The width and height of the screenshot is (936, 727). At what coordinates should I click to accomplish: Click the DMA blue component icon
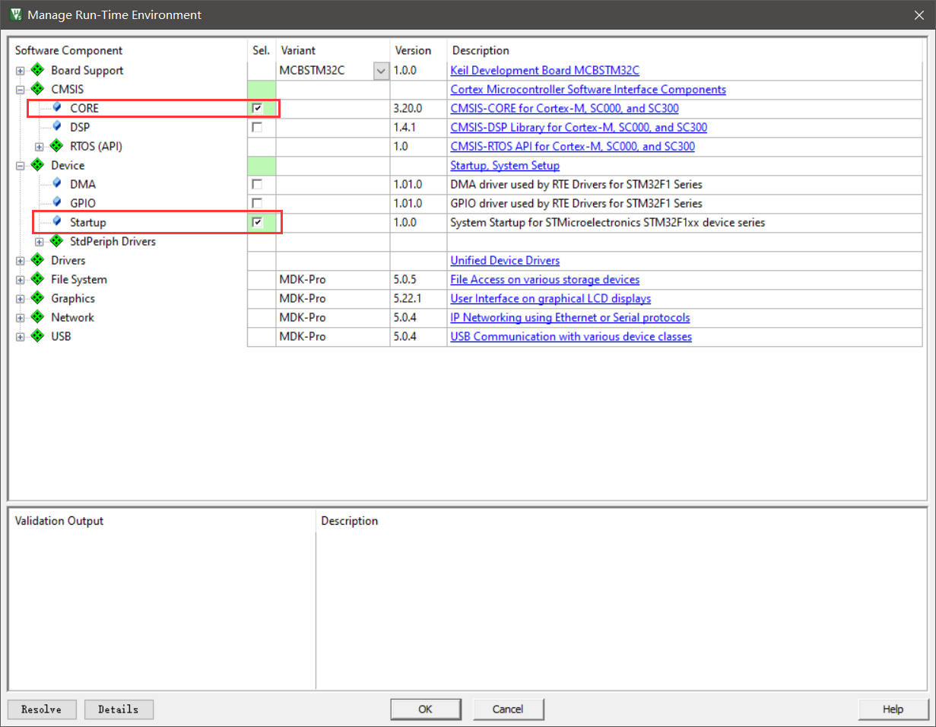pyautogui.click(x=57, y=183)
